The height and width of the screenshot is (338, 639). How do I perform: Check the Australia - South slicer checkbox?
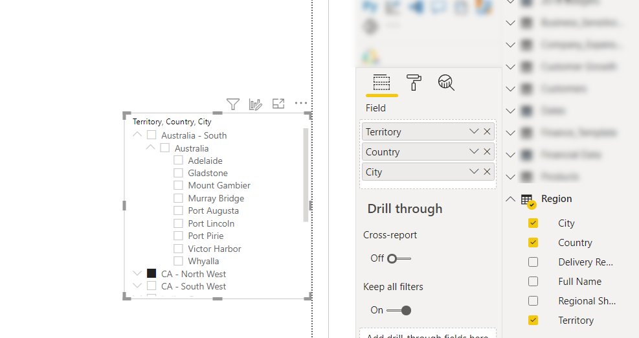(151, 135)
